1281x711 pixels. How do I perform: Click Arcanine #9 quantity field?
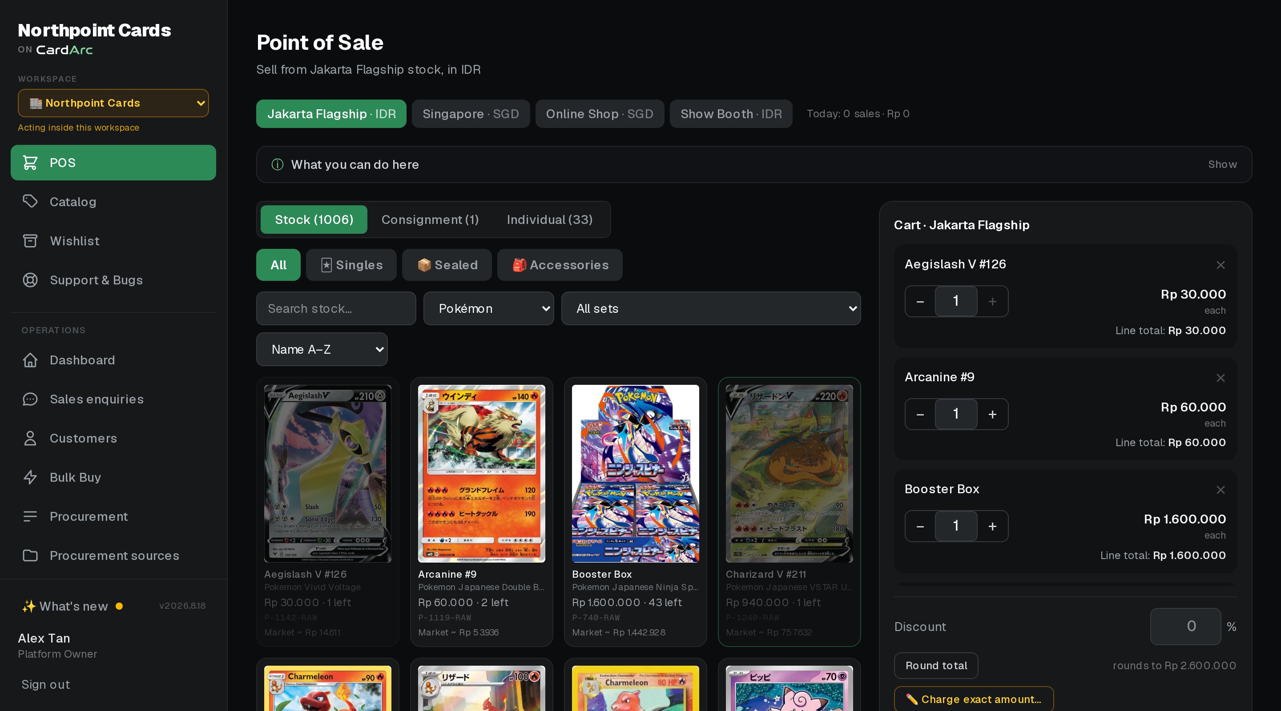point(956,414)
